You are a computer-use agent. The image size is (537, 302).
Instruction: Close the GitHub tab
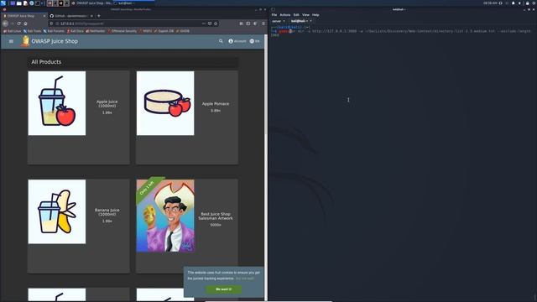[x=91, y=16]
